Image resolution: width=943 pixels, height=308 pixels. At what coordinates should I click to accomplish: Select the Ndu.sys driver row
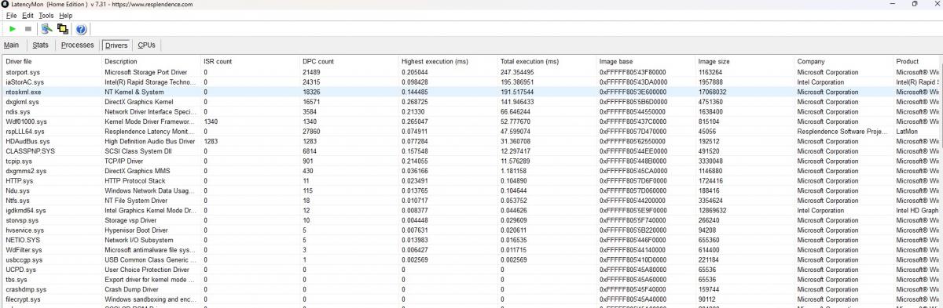[x=472, y=190]
